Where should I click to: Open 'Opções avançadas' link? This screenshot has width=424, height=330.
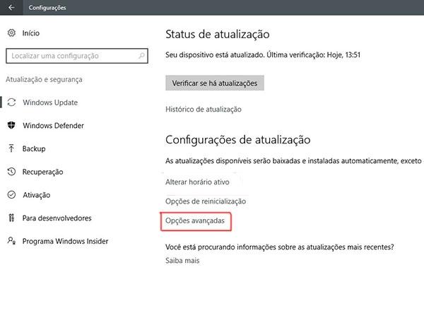coord(195,221)
